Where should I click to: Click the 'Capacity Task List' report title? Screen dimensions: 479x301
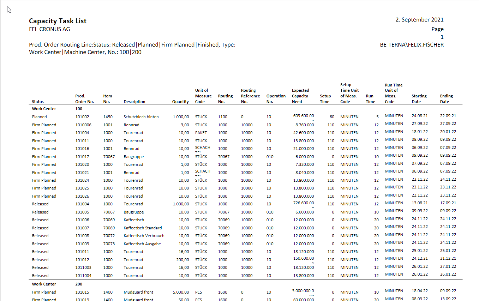(58, 21)
